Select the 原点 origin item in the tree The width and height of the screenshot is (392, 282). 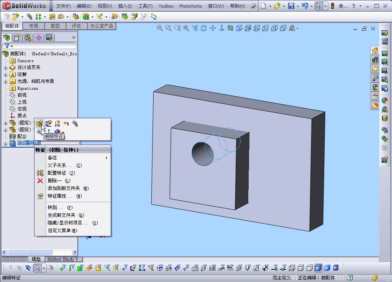pos(22,115)
